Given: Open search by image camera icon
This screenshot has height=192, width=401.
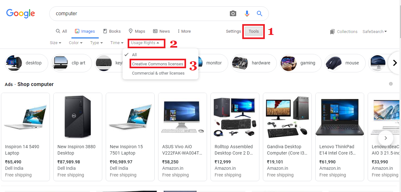Looking at the screenshot, I should pyautogui.click(x=233, y=13).
